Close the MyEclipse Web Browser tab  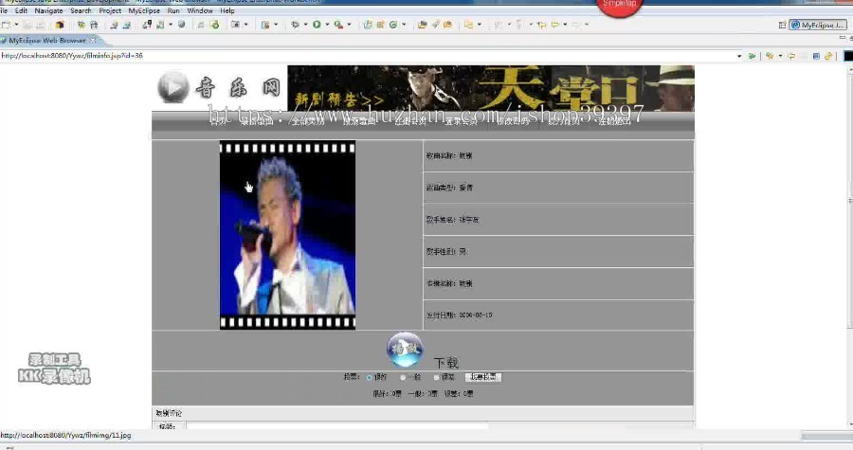[93, 40]
